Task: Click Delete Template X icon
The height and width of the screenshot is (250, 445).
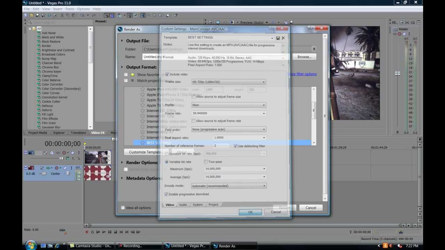Action: tap(283, 38)
